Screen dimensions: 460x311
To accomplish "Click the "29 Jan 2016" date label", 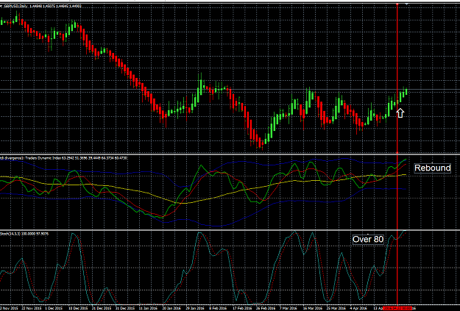I will click(195, 308).
